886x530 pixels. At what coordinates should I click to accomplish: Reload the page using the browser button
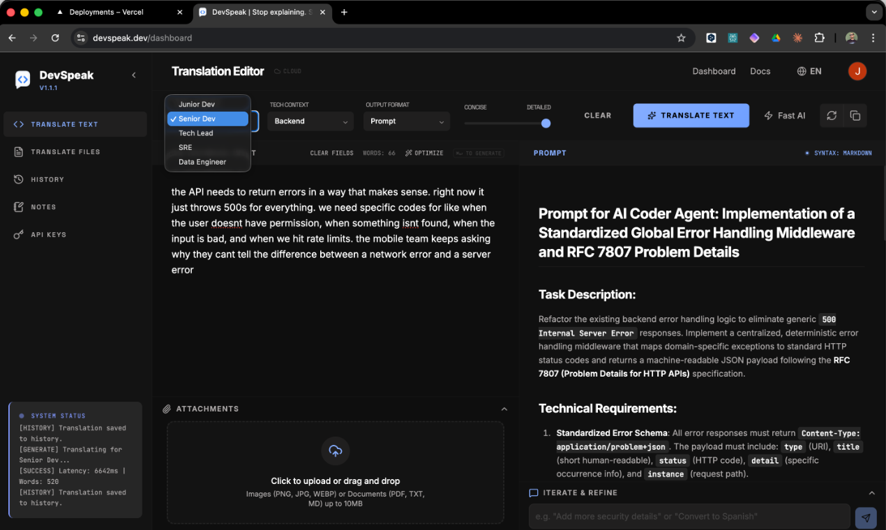55,38
